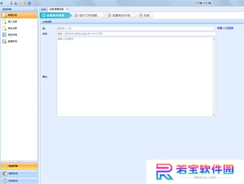Click the 导入任务 icon in sidebar
244x184 pixels.
[4, 22]
